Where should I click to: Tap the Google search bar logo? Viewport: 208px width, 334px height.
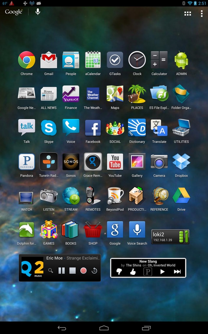(14, 12)
